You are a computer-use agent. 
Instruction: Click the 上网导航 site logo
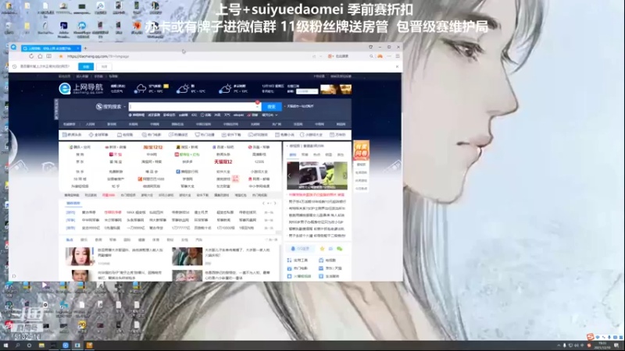click(81, 88)
